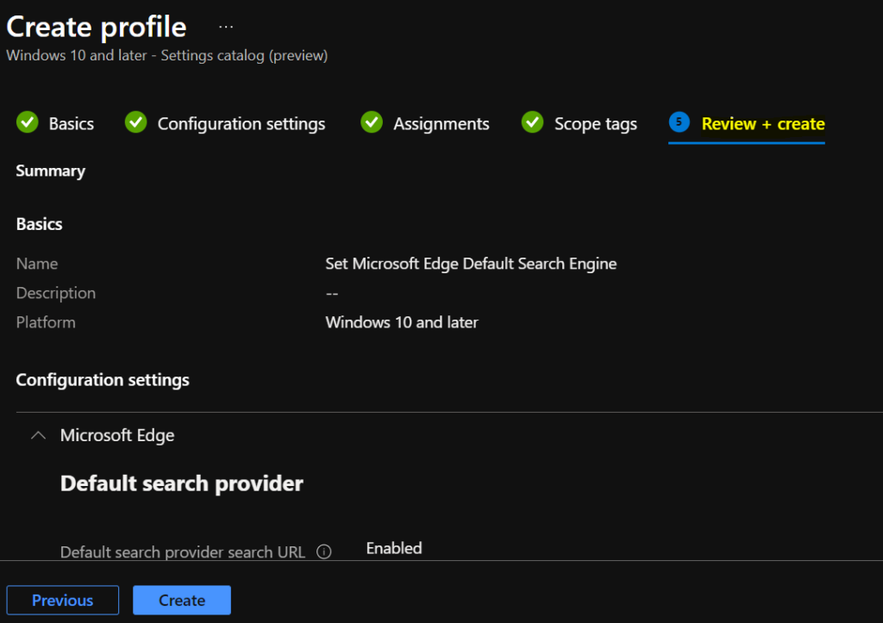Click the Scope tags green checkmark icon

(532, 122)
